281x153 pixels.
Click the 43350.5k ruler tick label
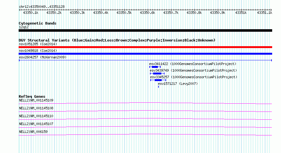[x=124, y=13]
